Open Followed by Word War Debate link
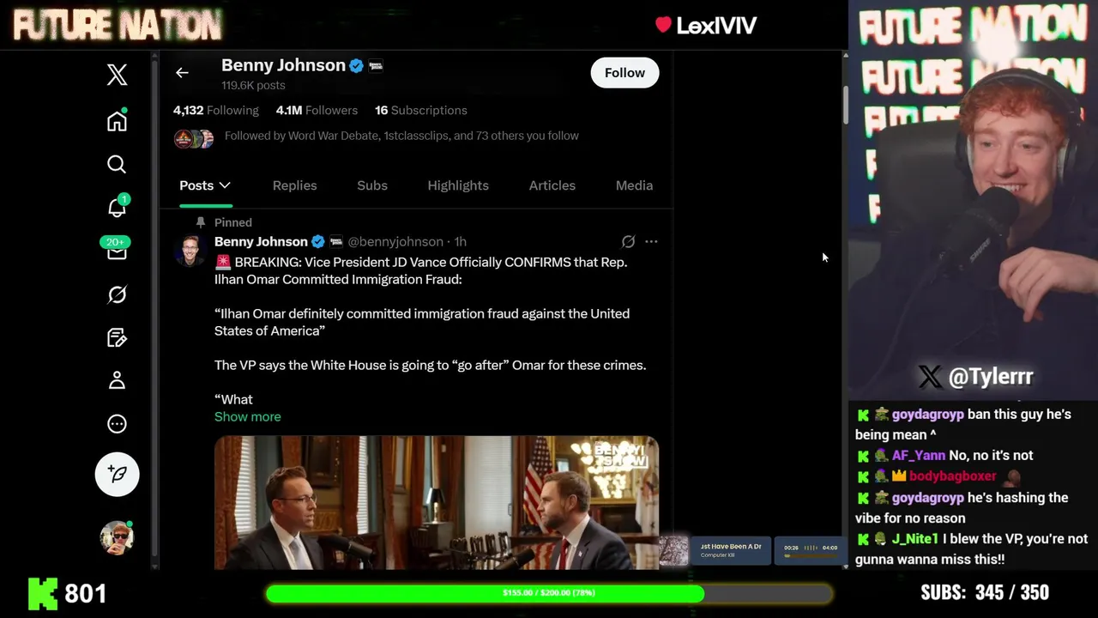This screenshot has height=618, width=1098. (x=401, y=136)
